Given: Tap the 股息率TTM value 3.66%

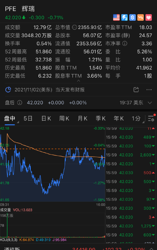Looking at the screenshot, I should (x=95, y=76).
